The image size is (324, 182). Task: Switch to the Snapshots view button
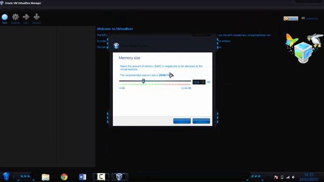point(310,18)
